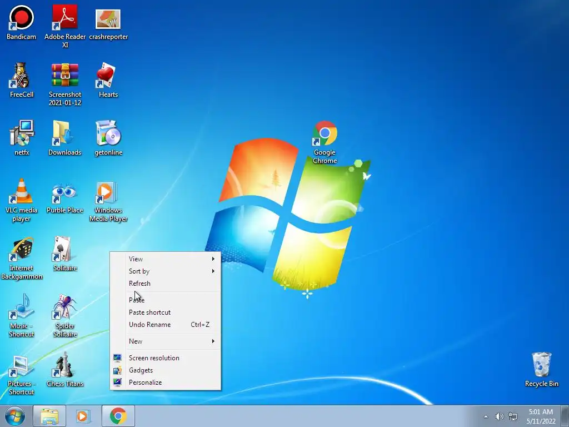Expand the New submenu
Screen dimensions: 569x427
(166, 341)
